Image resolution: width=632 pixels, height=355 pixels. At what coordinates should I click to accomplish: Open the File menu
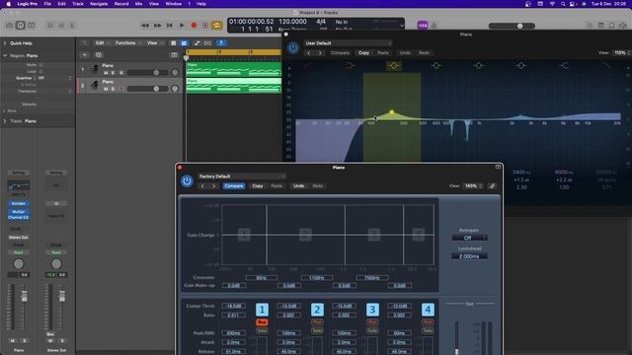(x=47, y=4)
